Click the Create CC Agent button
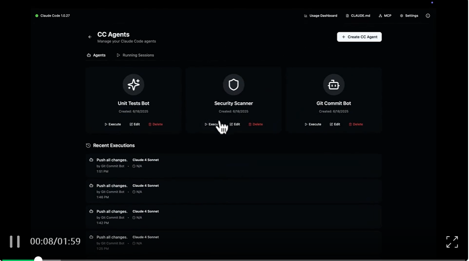 (x=359, y=37)
